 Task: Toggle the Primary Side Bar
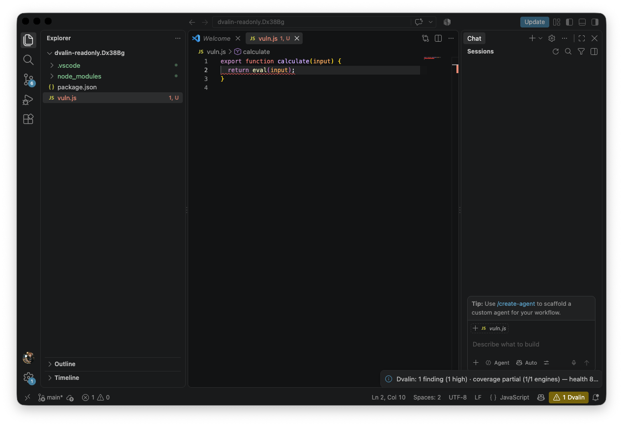click(x=569, y=22)
